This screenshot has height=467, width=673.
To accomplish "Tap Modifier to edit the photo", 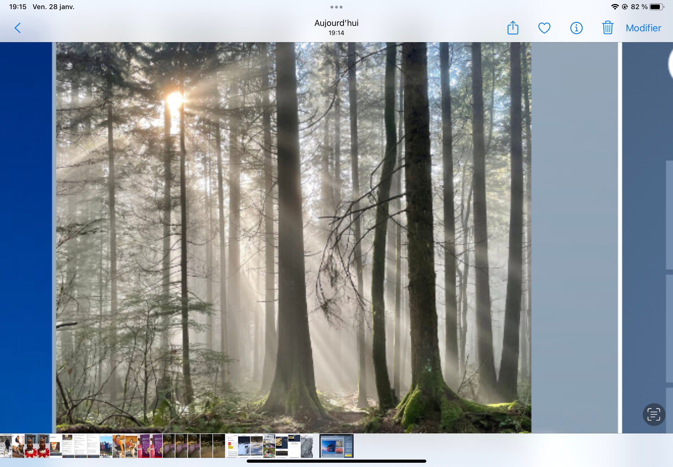I will (643, 28).
